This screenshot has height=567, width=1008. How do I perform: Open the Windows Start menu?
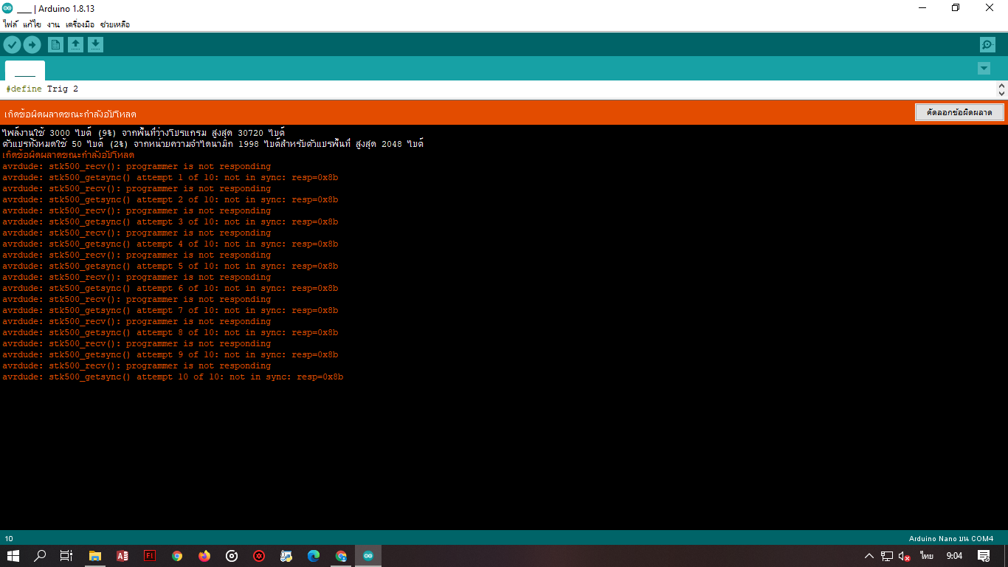tap(13, 556)
